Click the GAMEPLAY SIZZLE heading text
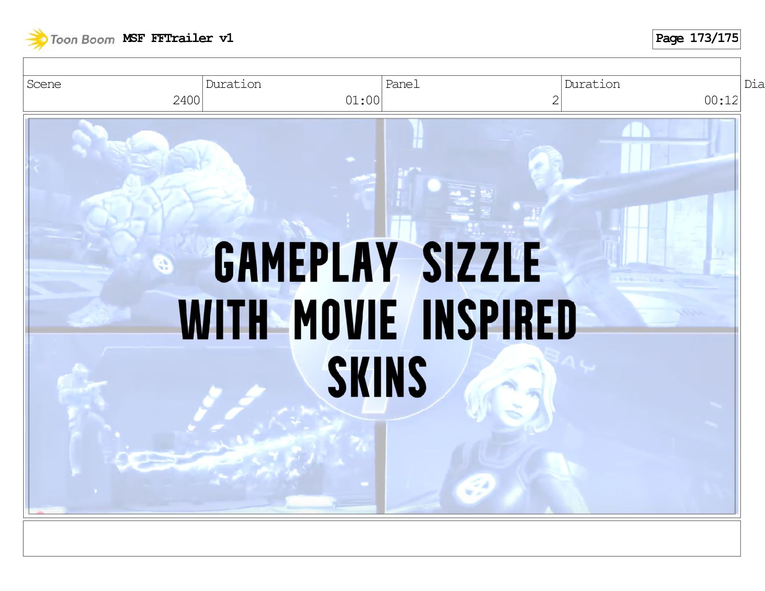 coord(377,263)
